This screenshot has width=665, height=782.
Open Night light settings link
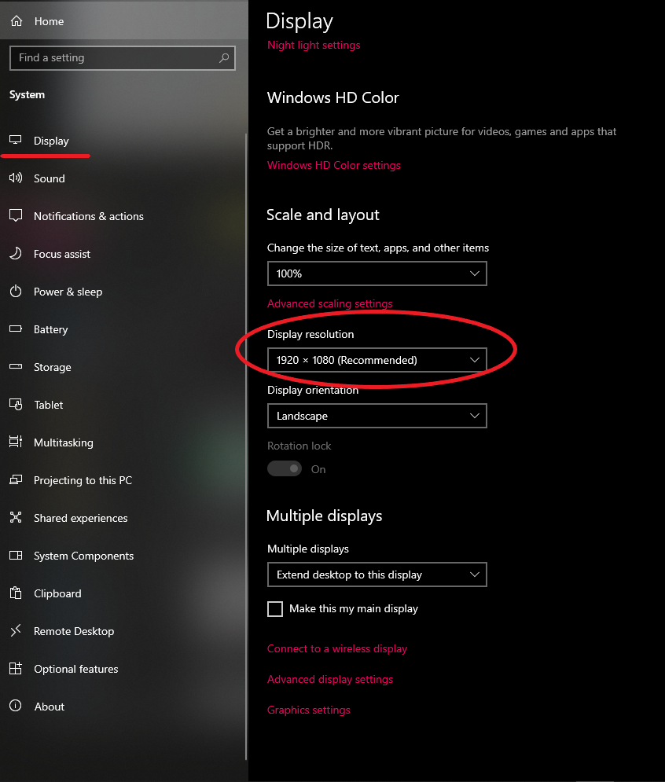[x=314, y=45]
